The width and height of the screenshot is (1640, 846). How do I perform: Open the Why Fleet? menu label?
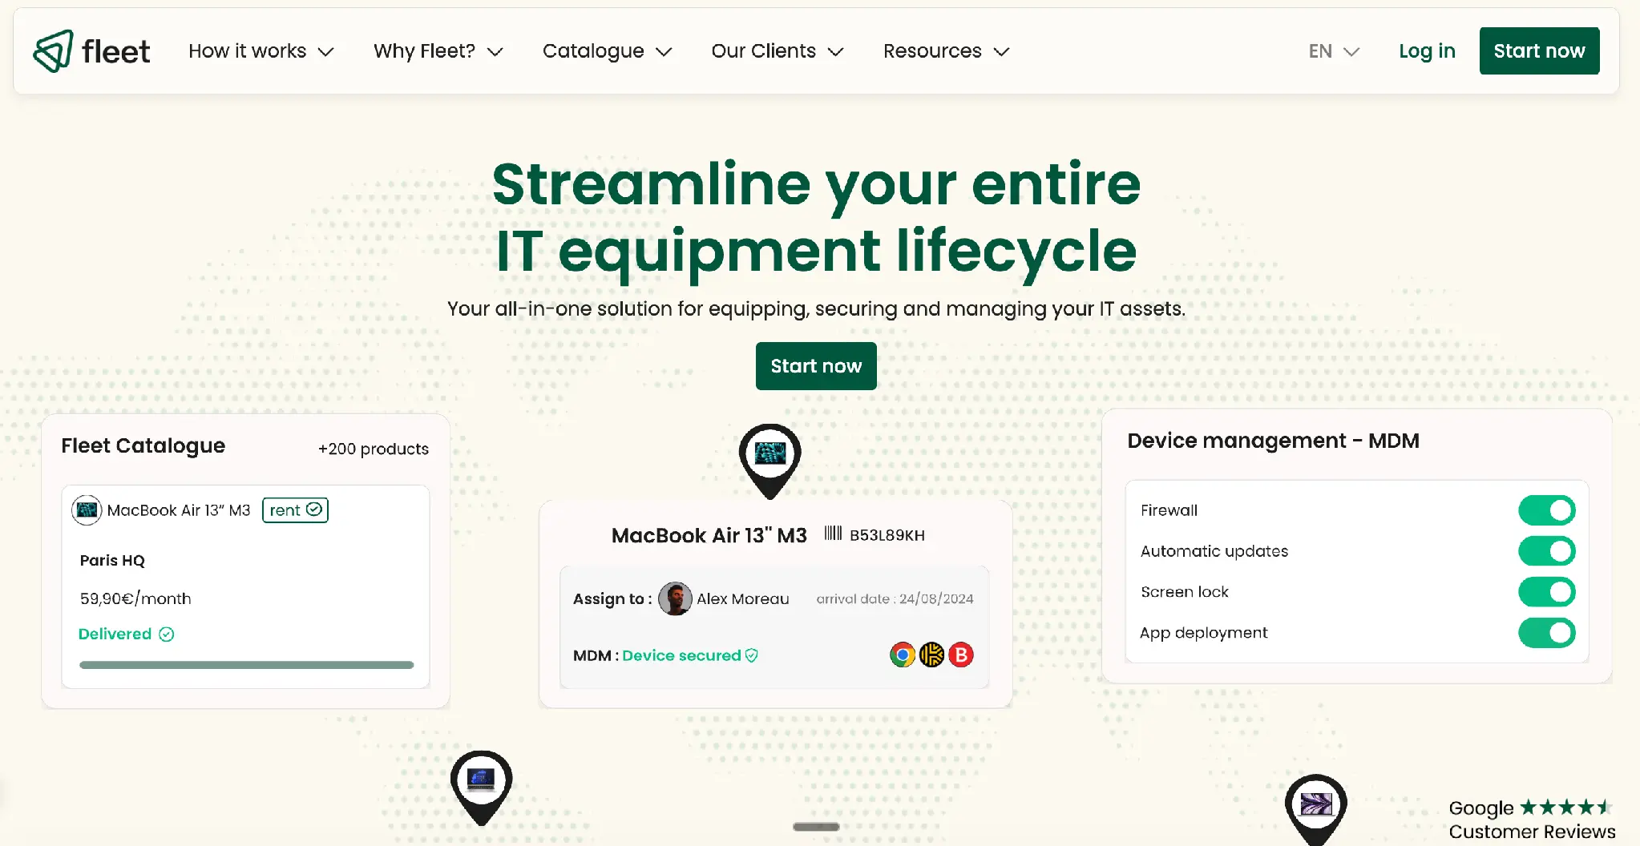(424, 51)
